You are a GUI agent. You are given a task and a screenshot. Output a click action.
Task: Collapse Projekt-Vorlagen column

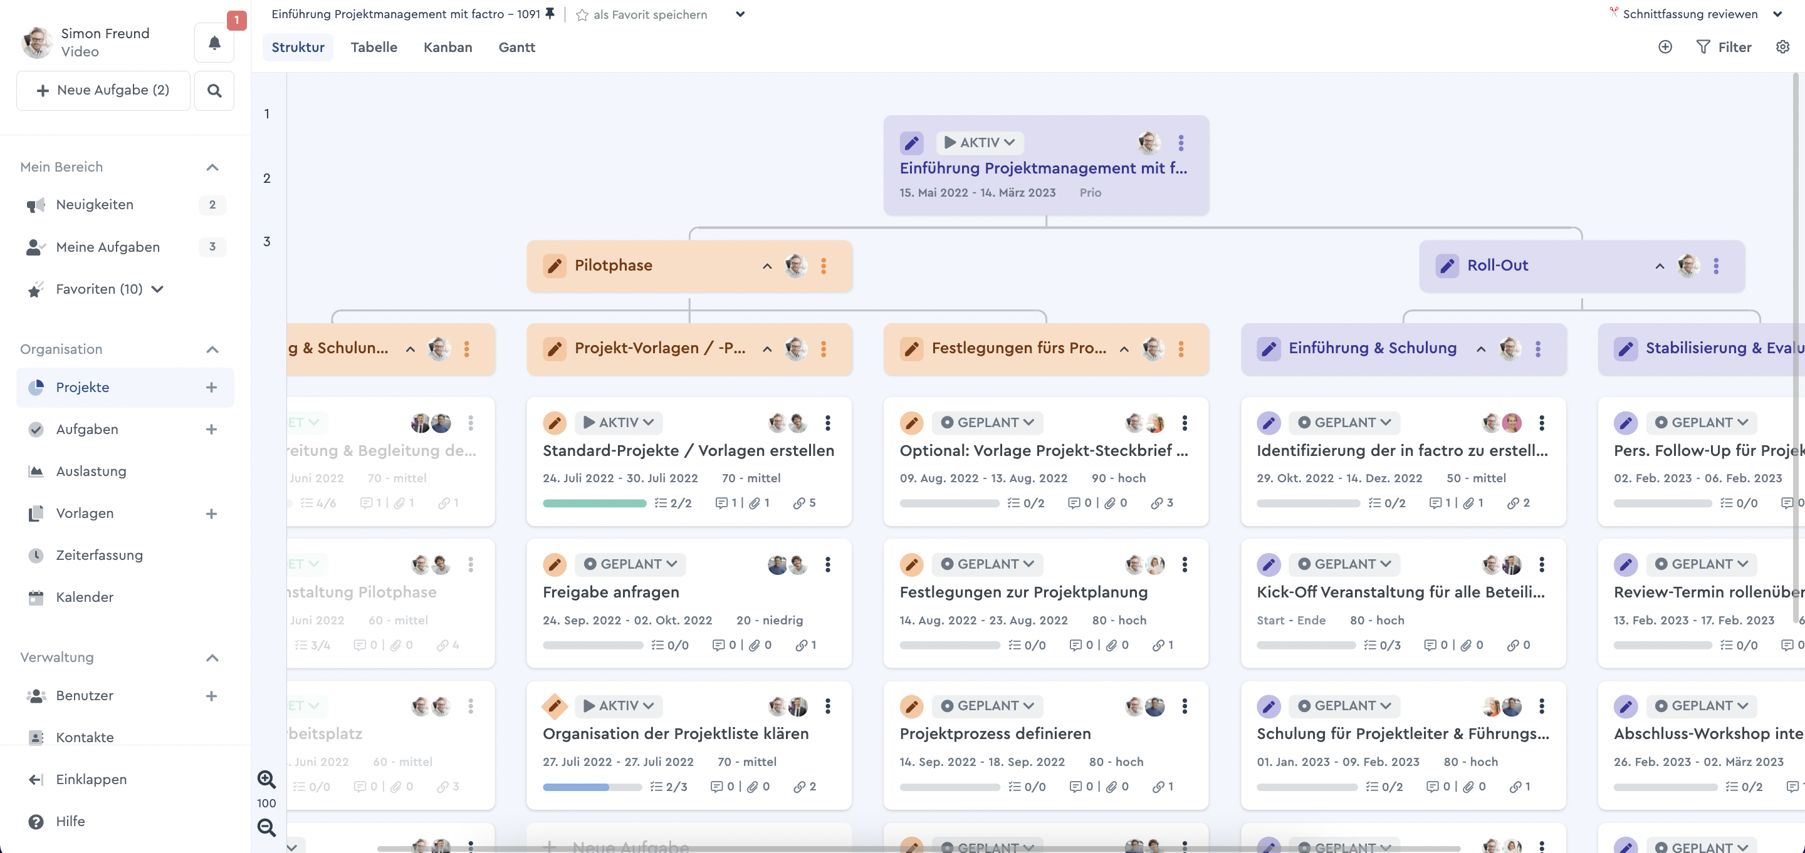pos(767,349)
